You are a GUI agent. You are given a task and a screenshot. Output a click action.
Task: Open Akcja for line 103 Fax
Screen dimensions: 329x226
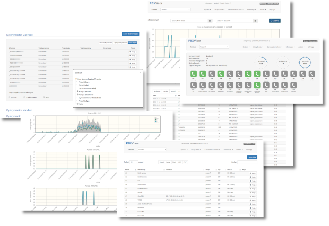point(253,181)
